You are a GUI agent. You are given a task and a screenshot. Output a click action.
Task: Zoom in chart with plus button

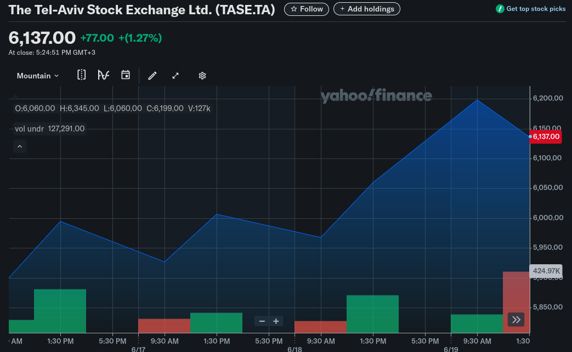(276, 321)
